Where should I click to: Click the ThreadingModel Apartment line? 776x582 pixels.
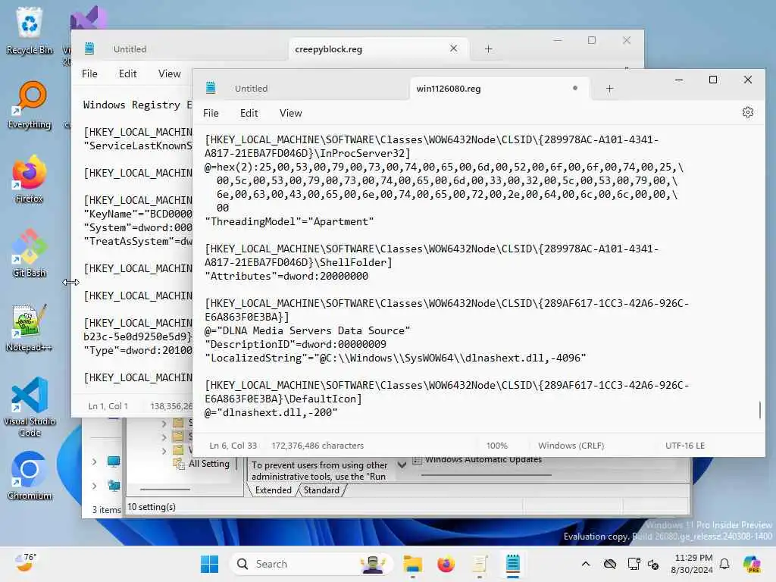click(289, 222)
